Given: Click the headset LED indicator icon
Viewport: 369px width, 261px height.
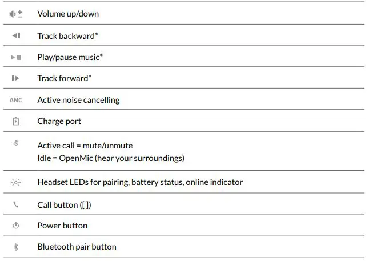Looking at the screenshot, I should [16, 183].
